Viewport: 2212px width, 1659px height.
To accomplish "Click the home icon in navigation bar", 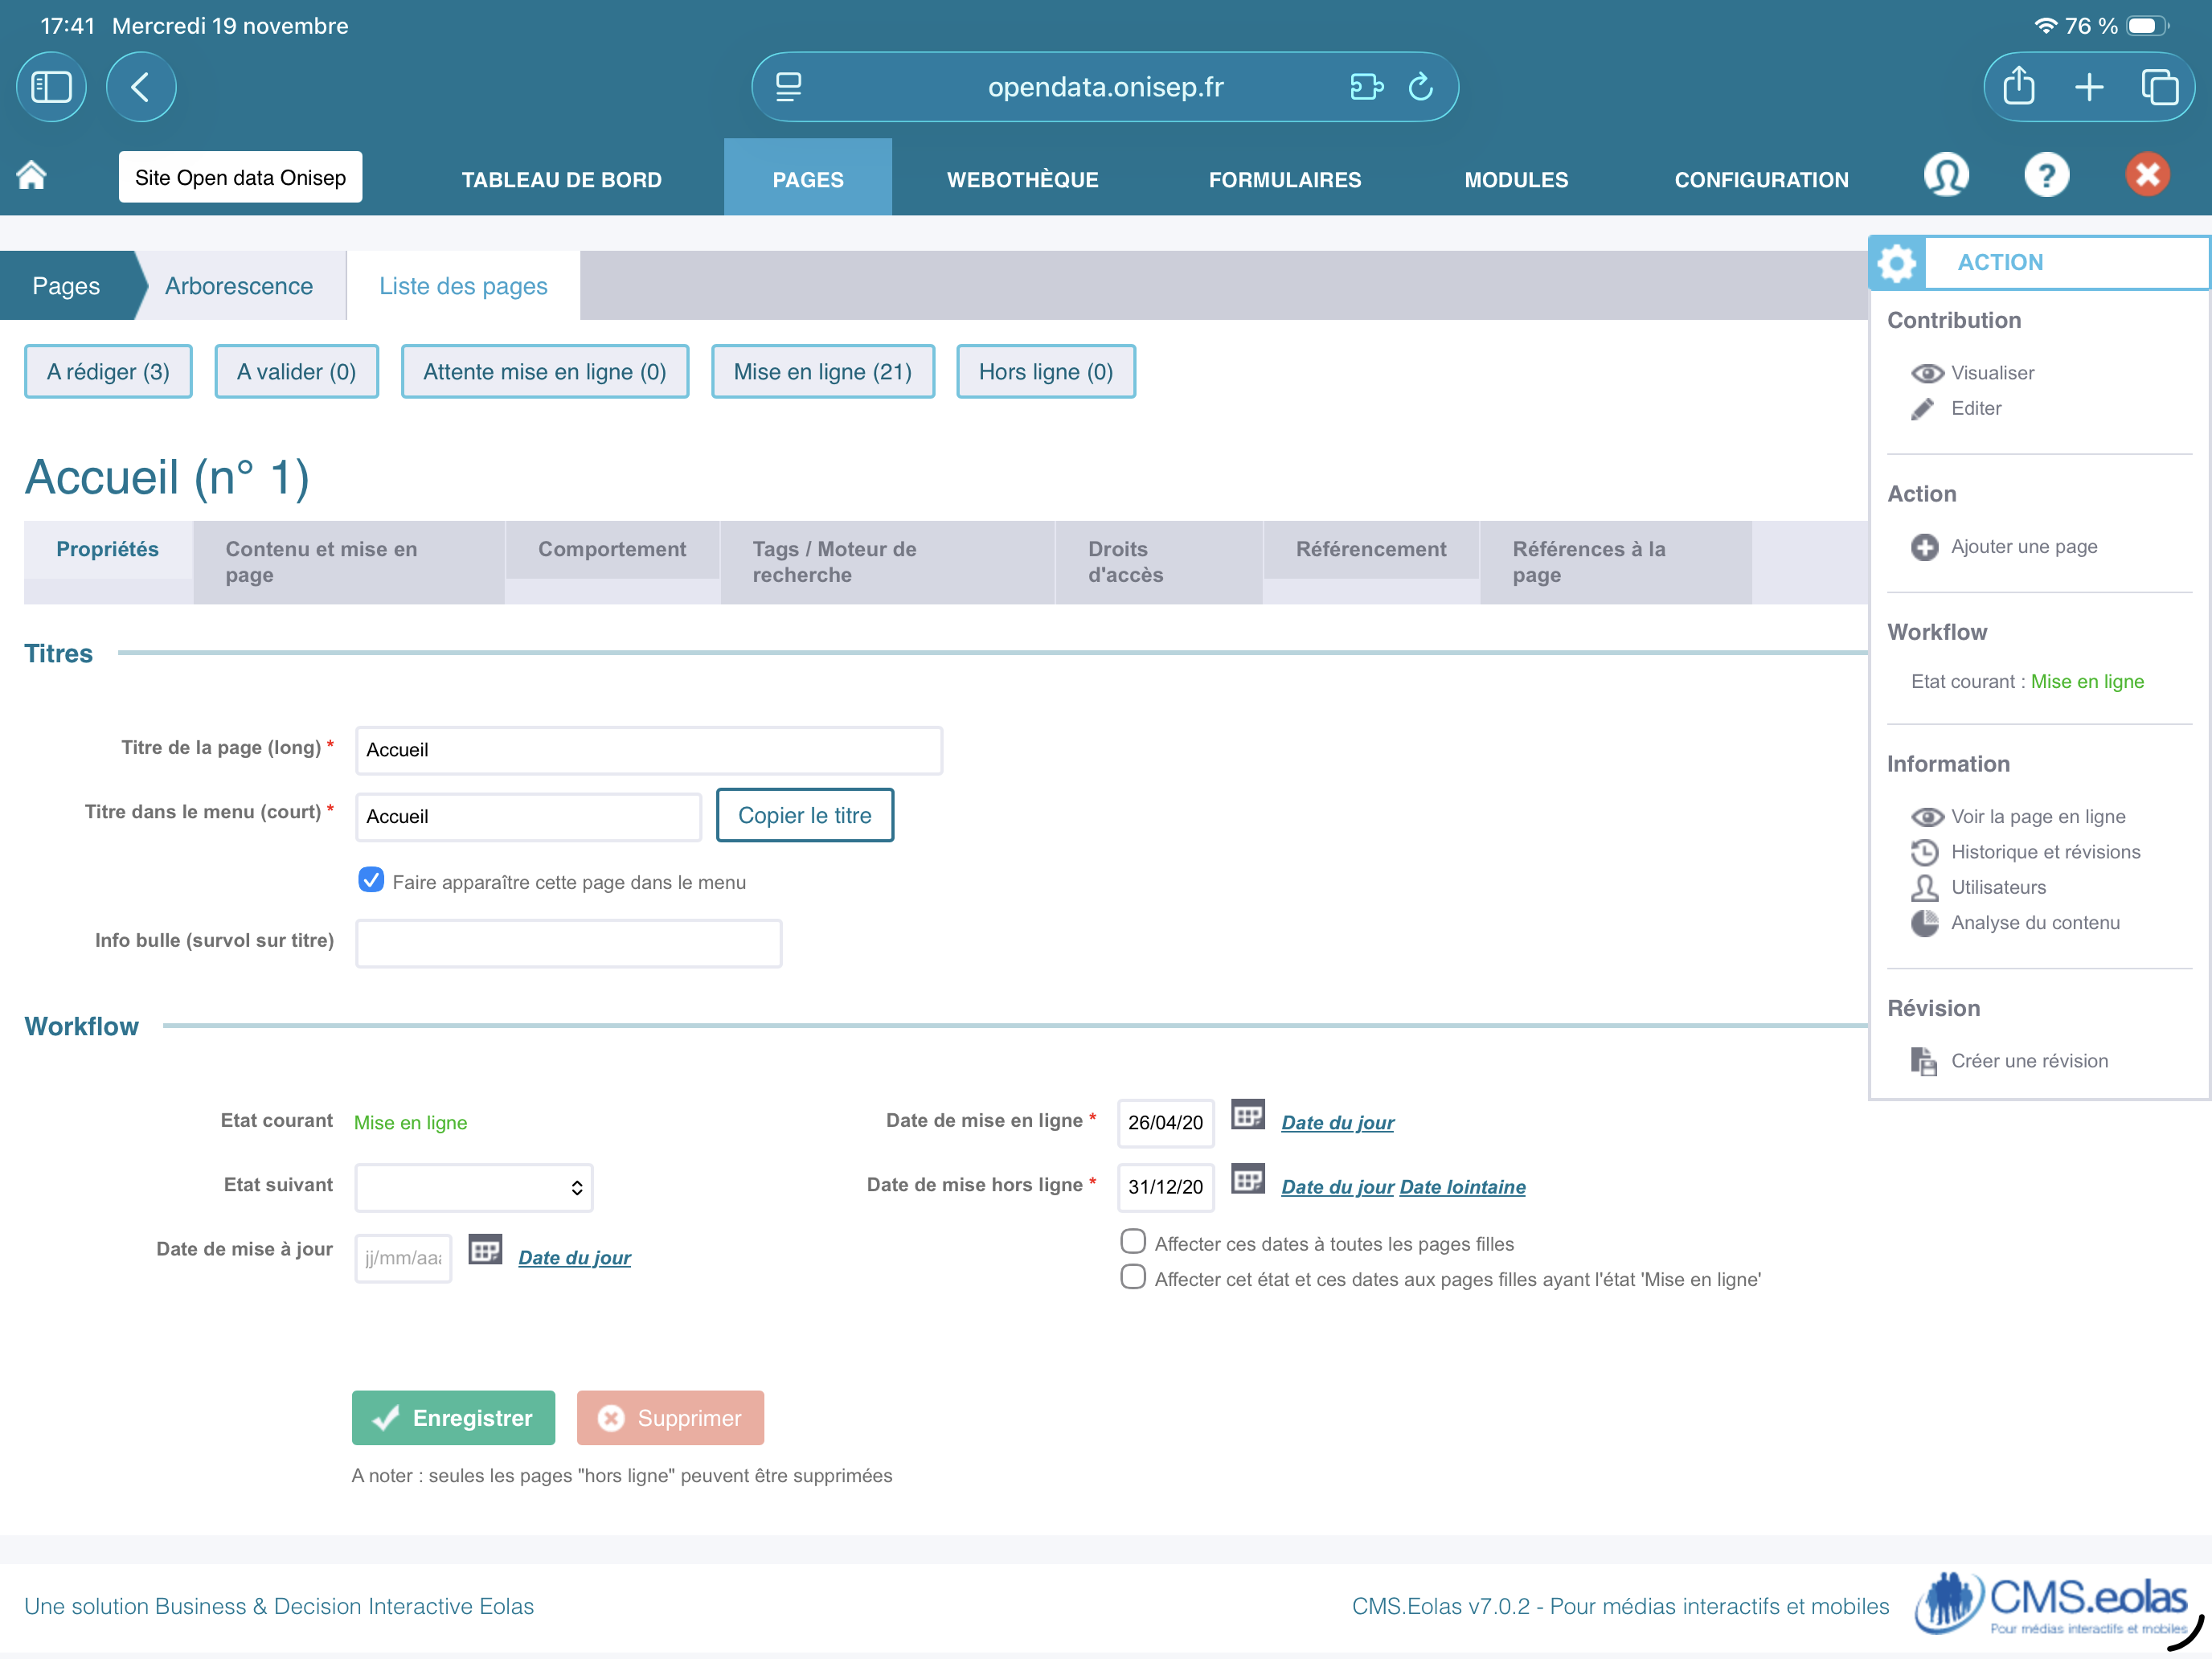I will (x=32, y=176).
